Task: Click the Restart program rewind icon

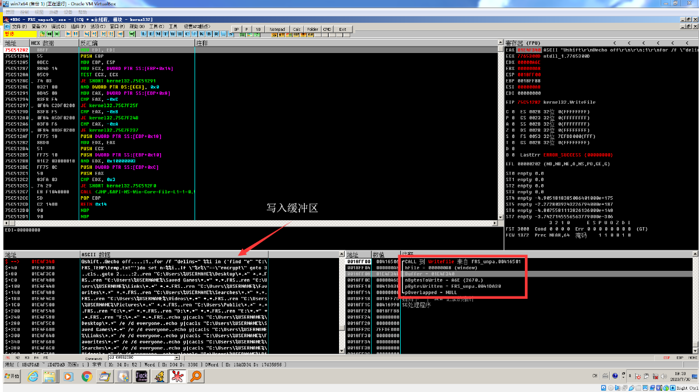Action: click(x=50, y=34)
